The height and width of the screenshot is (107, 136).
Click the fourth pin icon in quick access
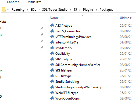tap(42, 48)
